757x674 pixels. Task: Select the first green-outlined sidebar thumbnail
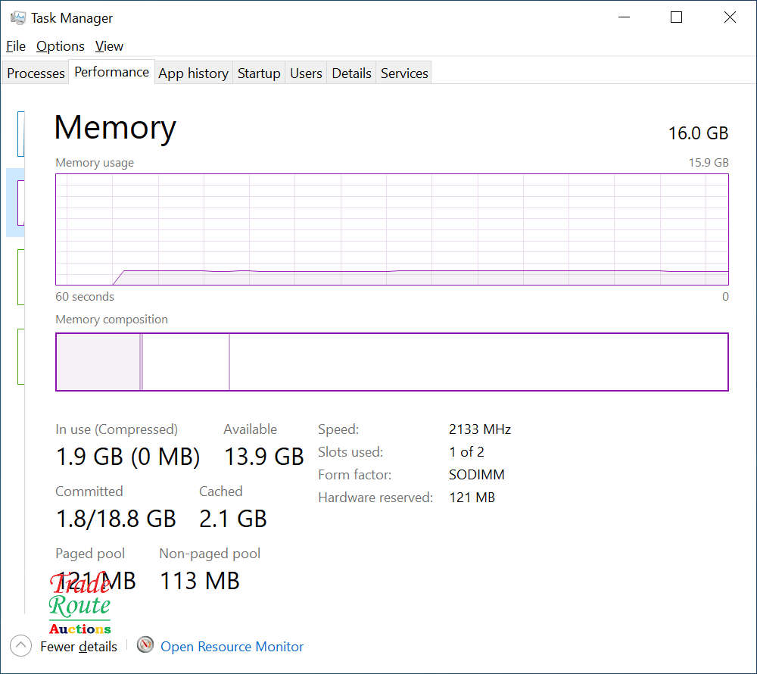(x=20, y=277)
